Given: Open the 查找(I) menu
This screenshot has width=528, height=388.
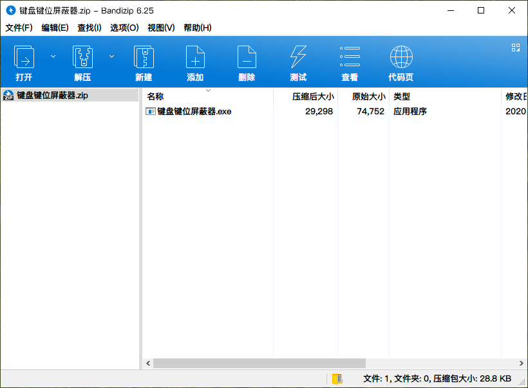Looking at the screenshot, I should (90, 28).
